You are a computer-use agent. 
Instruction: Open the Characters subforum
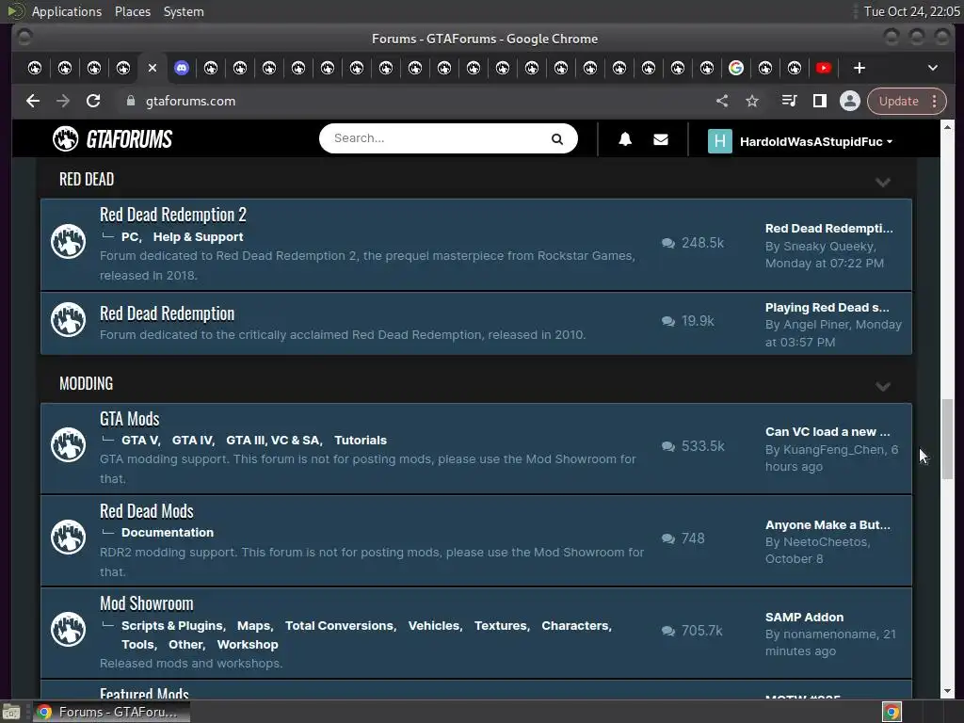(x=575, y=625)
